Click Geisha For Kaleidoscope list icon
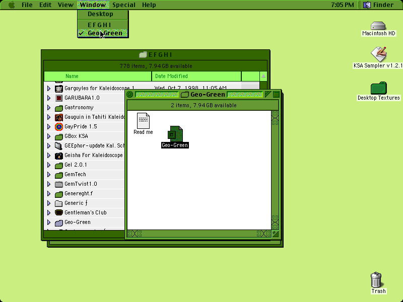403x302 pixels. click(x=59, y=156)
